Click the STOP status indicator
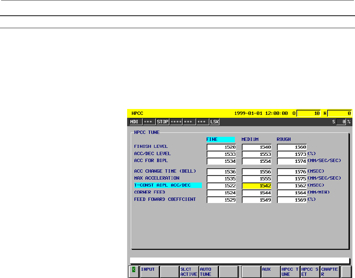Screen dimensions: 355x278 coord(163,122)
